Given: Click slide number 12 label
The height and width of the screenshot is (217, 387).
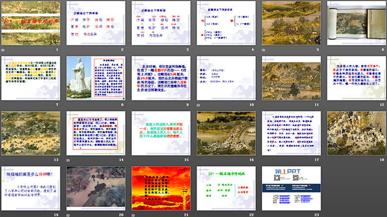Looking at the screenshot, I should pyautogui.click(x=382, y=105).
